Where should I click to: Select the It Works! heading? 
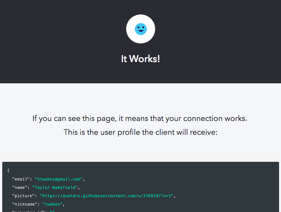coord(141,59)
